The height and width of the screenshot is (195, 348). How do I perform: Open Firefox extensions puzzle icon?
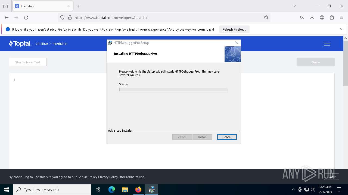[332, 18]
